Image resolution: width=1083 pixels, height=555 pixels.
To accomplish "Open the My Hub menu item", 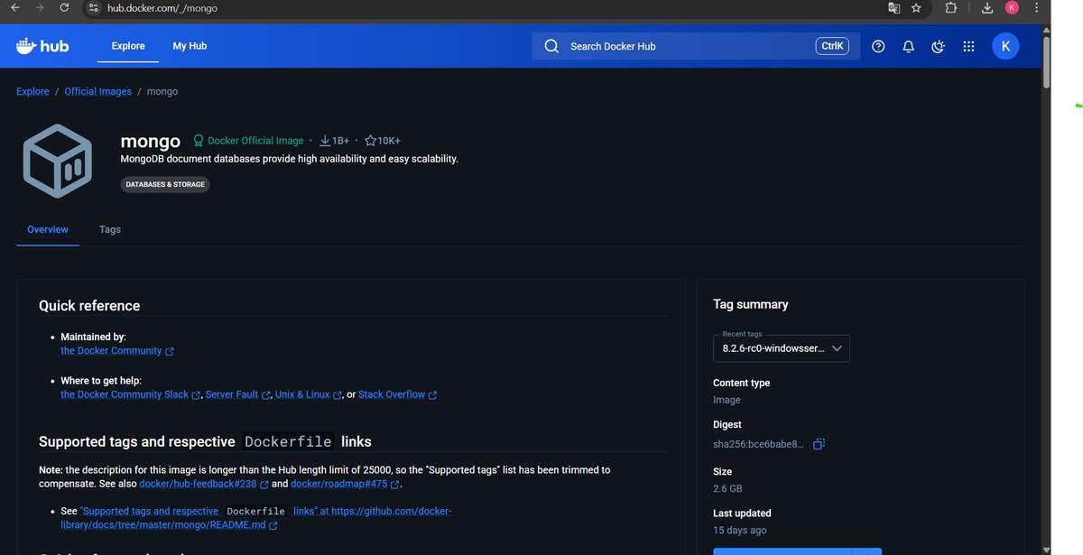I will 189,45.
